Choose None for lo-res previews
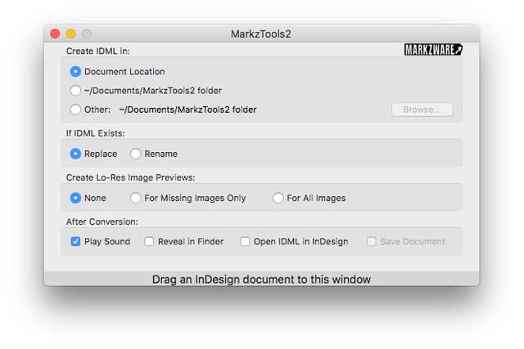 coord(75,198)
